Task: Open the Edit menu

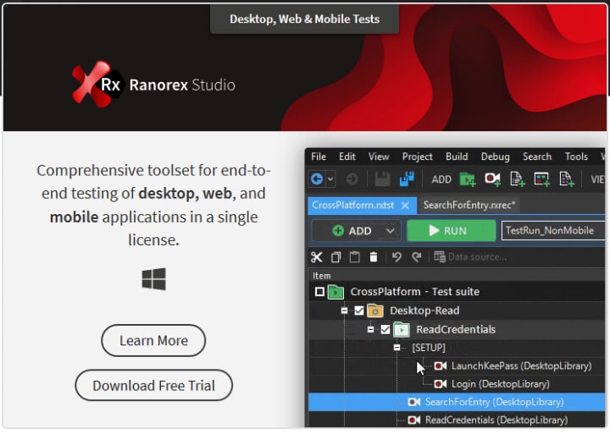Action: click(347, 157)
